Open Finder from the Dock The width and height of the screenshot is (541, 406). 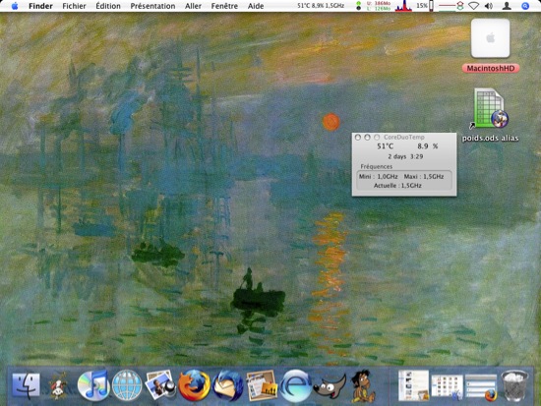click(x=27, y=385)
